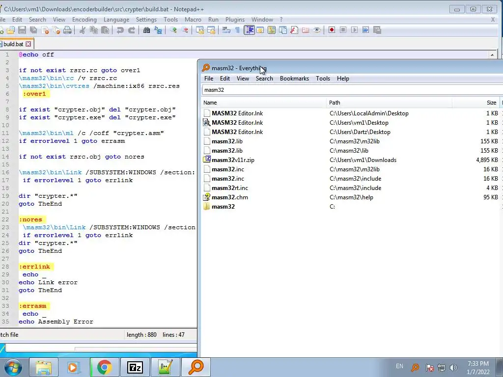Toggle the Document Map panel

[271, 30]
